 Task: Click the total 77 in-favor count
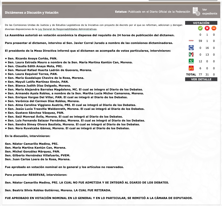pyautogui.click(x=200, y=74)
